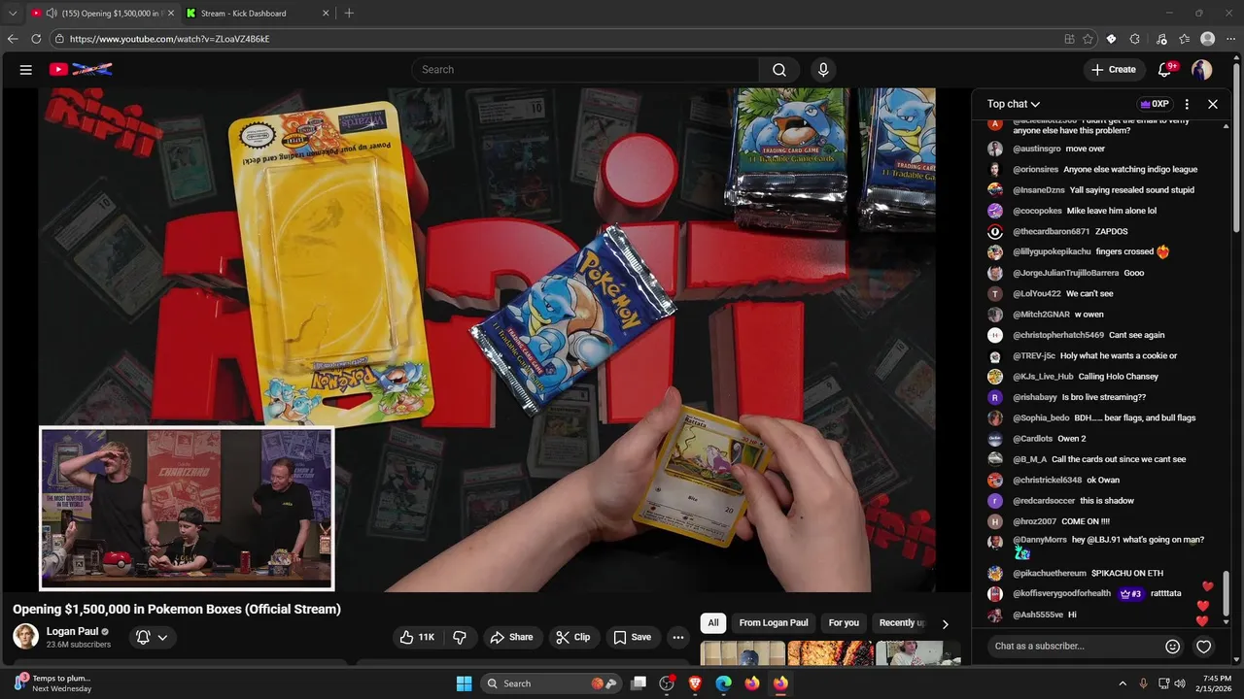Save the video to playlist
This screenshot has height=699, width=1244.
632,637
